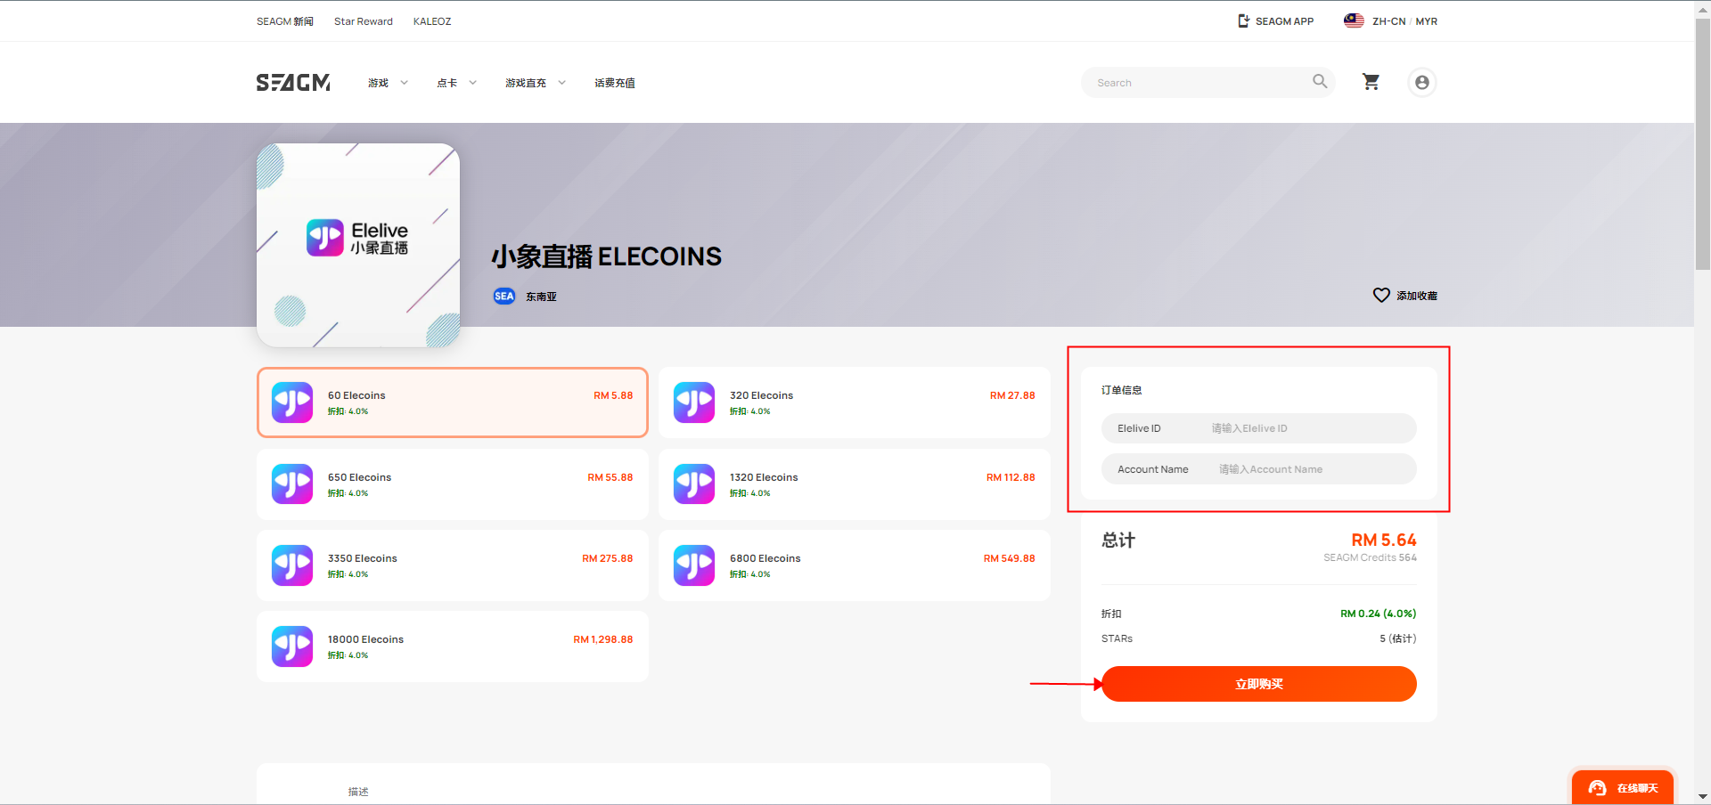Click the 立即购买 buy now button
Image resolution: width=1711 pixels, height=805 pixels.
pyautogui.click(x=1258, y=684)
